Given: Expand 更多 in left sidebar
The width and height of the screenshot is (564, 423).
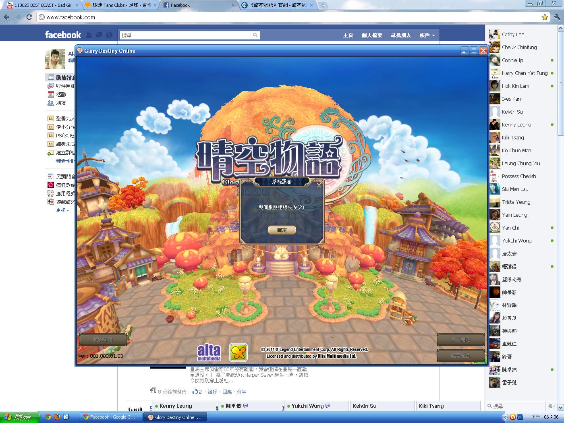Looking at the screenshot, I should point(62,210).
